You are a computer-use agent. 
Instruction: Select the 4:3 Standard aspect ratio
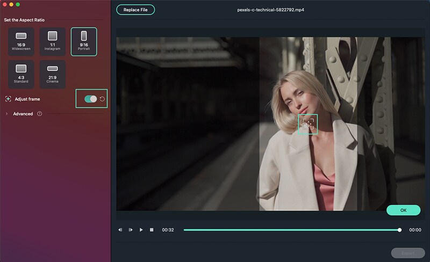point(21,74)
